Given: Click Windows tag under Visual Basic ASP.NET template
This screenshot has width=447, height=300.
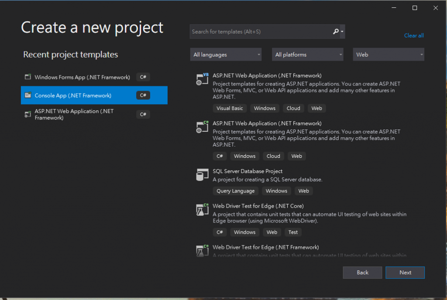Looking at the screenshot, I should pyautogui.click(x=265, y=108).
